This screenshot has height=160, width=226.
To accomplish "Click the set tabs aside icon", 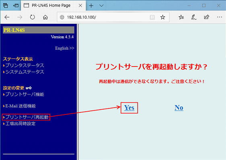I will click(16, 6).
